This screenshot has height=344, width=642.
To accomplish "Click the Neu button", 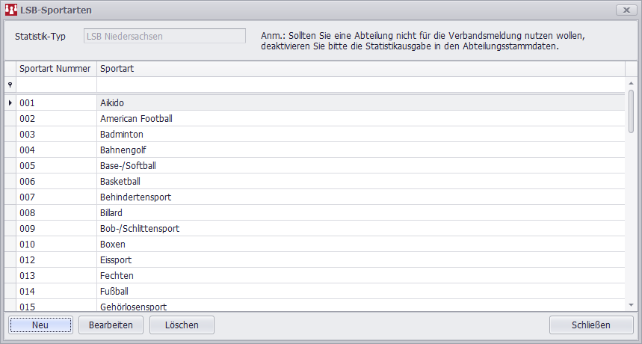I will [x=40, y=325].
